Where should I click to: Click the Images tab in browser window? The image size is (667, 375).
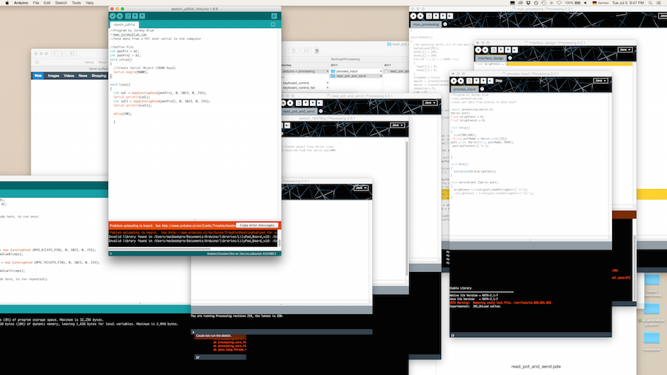(x=53, y=76)
